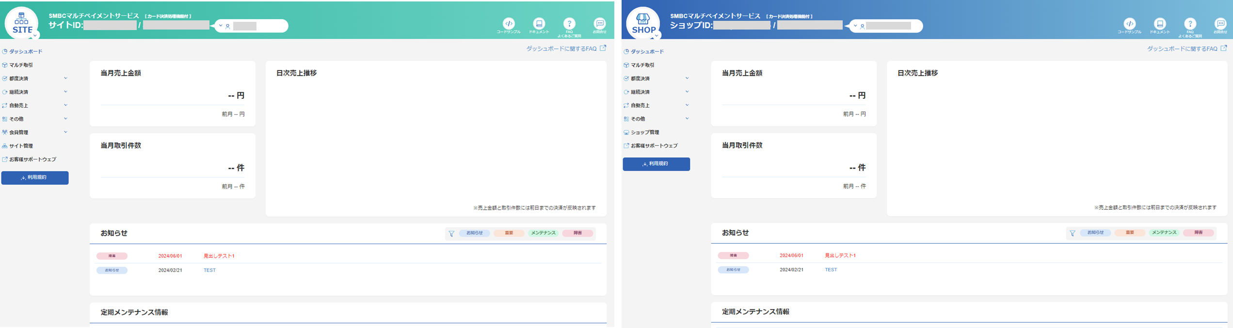1233x328 pixels.
Task: Open コードサンプル icon in SITE header
Action: tap(509, 26)
